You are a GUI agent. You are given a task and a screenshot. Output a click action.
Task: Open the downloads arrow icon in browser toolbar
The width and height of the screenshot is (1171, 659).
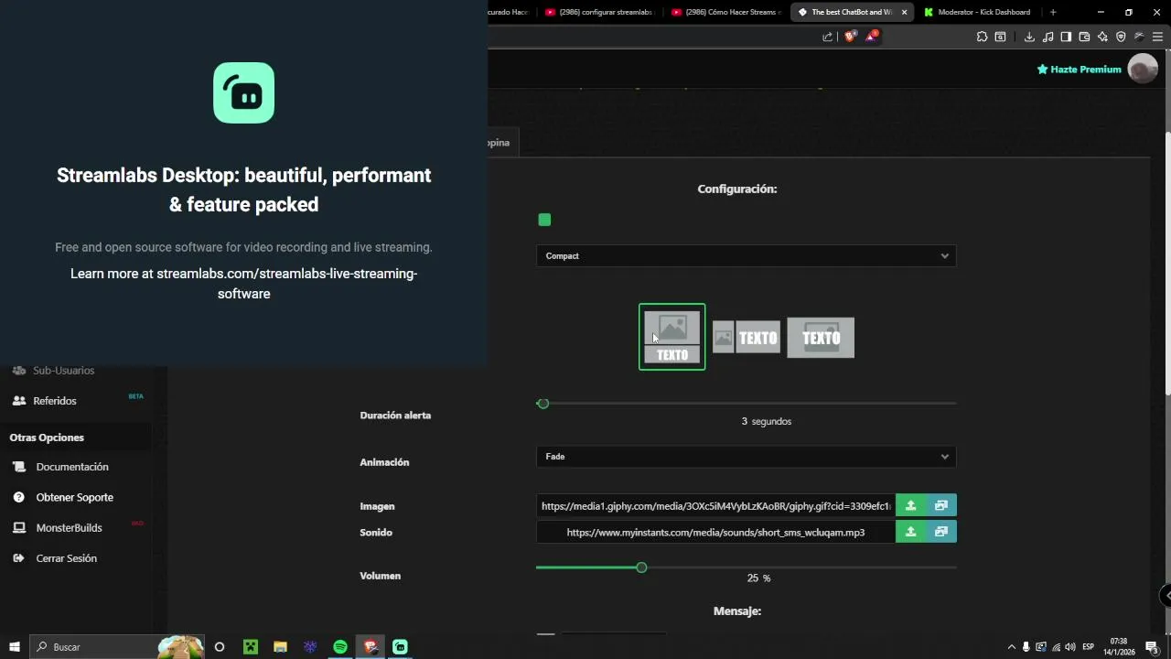click(1029, 37)
